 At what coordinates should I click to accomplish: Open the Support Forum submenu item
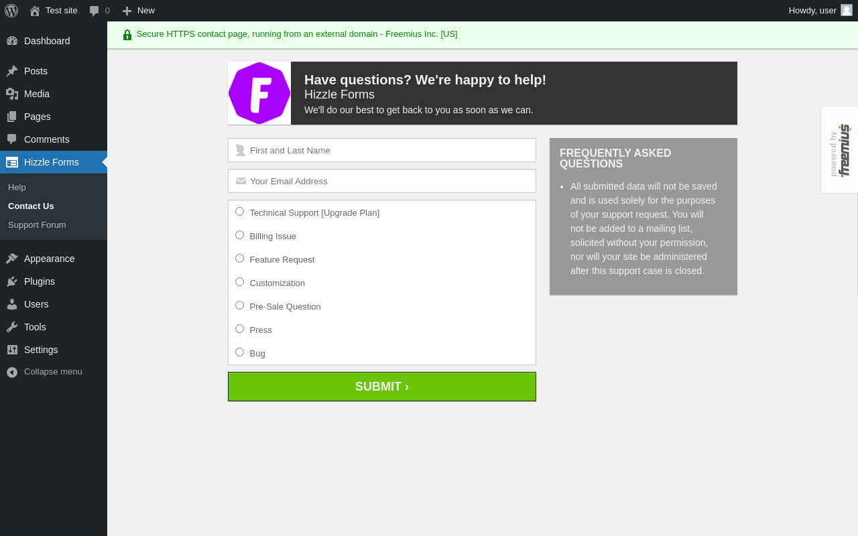coord(37,224)
